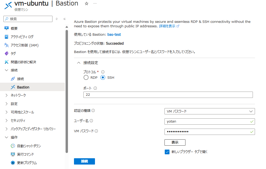Select the RDP protocol radio button

(x=86, y=77)
